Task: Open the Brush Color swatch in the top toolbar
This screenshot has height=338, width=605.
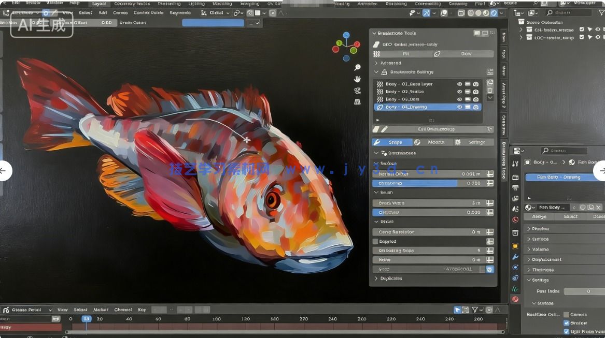Action: click(213, 23)
